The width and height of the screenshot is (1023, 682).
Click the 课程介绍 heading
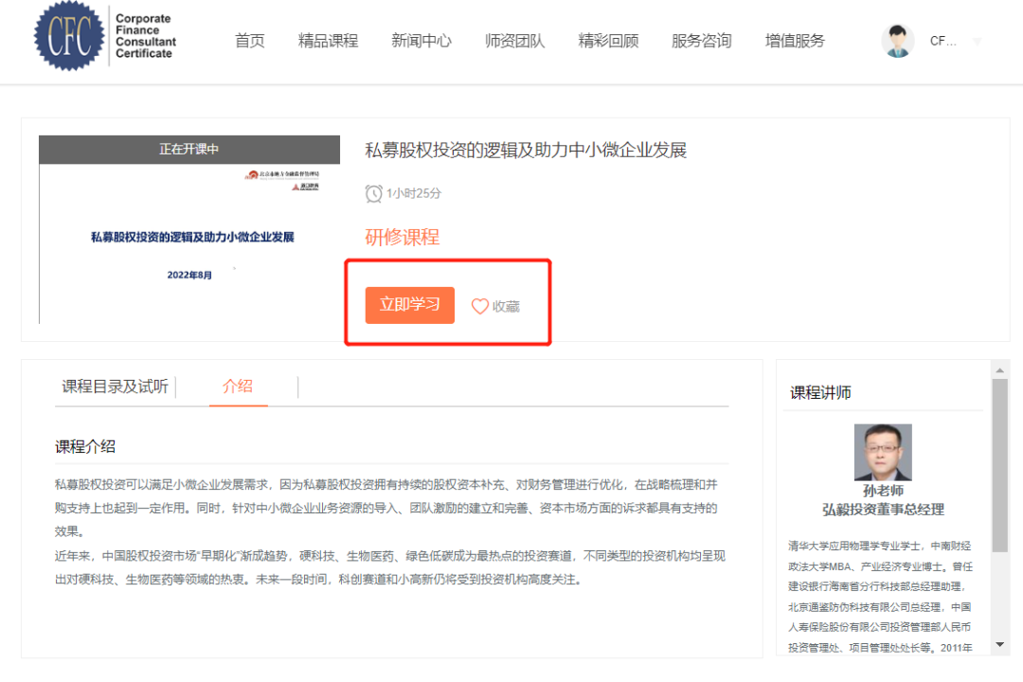click(85, 447)
